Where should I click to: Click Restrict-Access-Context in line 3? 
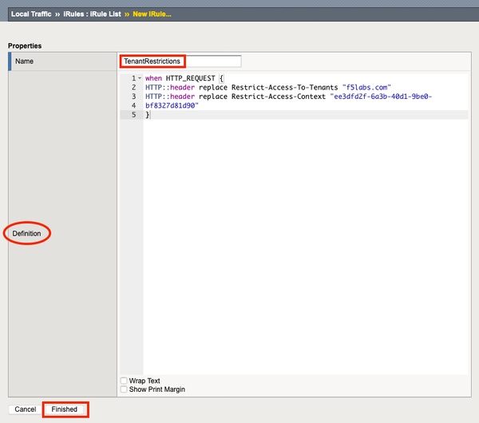point(269,96)
